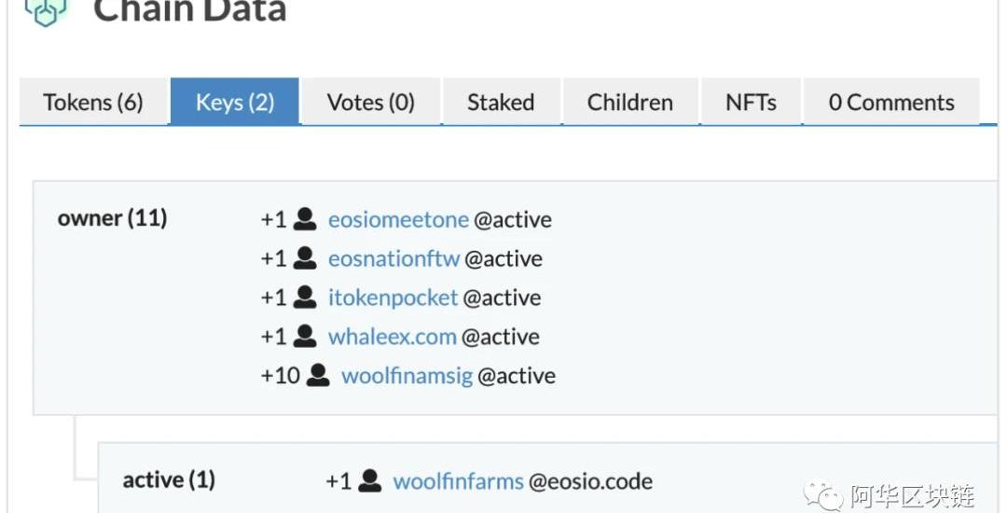
Task: Click person icon beside woolfinfarms
Action: coord(370,481)
